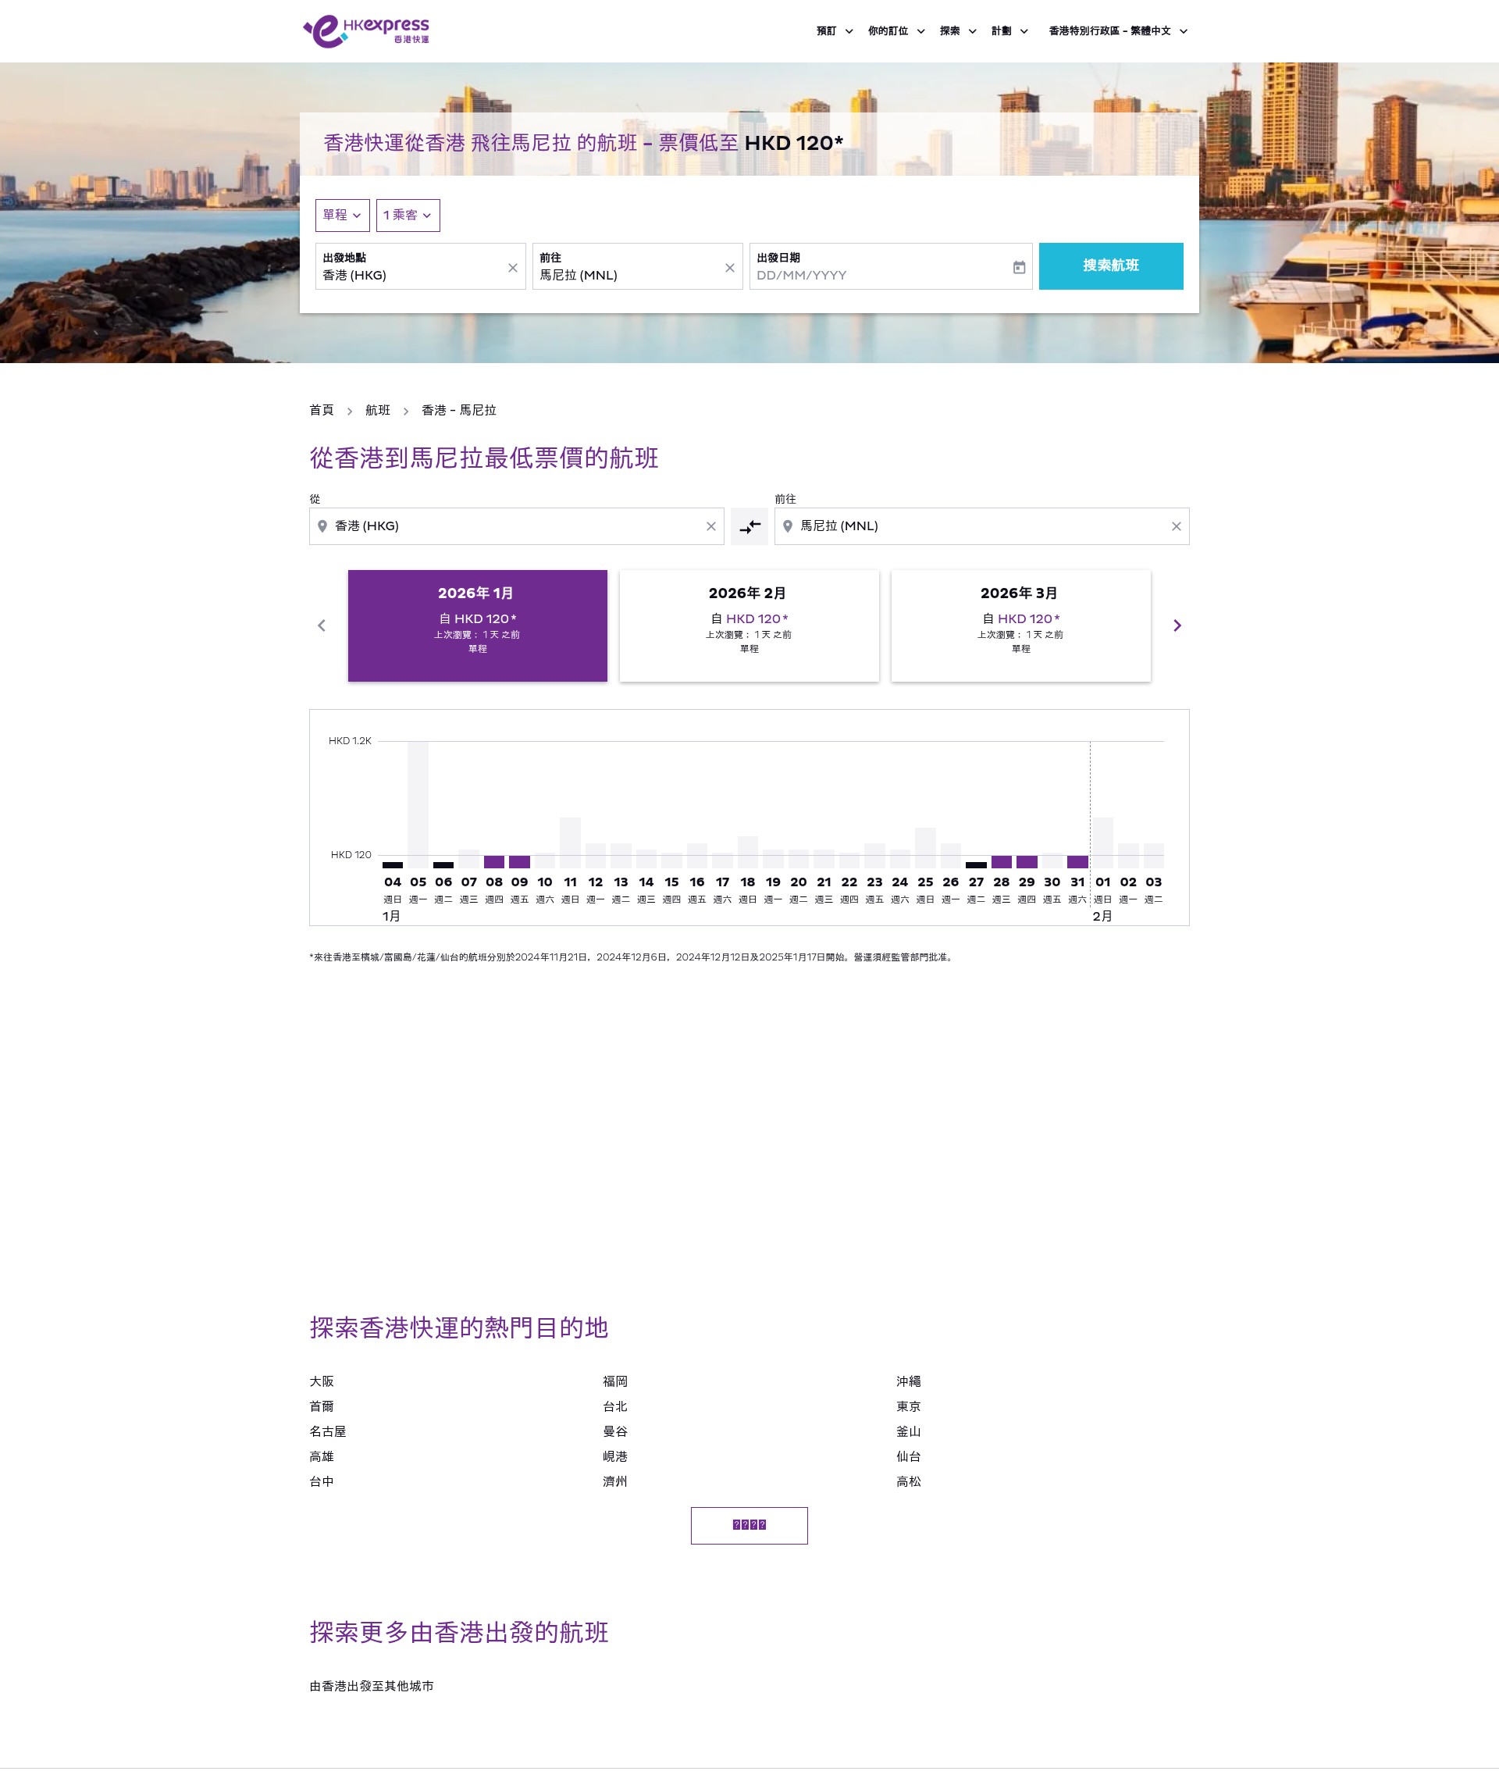Expand the 單程 trip type dropdown

(343, 215)
